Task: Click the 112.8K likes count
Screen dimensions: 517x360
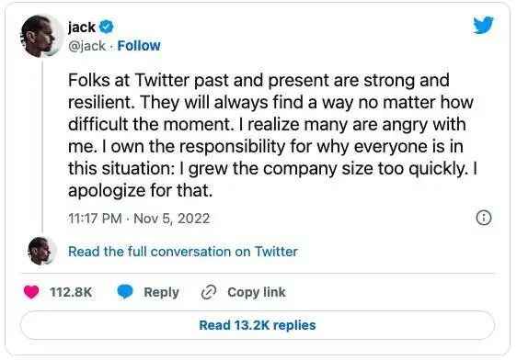Action: (x=71, y=292)
